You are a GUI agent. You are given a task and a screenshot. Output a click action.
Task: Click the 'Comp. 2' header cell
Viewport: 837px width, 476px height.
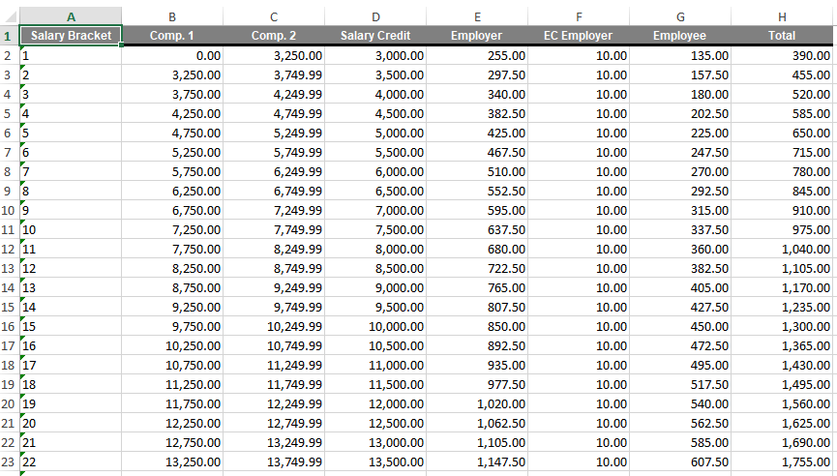[x=274, y=36]
